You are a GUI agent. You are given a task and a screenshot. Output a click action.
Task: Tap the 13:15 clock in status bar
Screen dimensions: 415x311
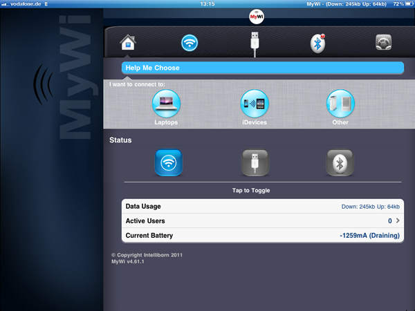(207, 4)
